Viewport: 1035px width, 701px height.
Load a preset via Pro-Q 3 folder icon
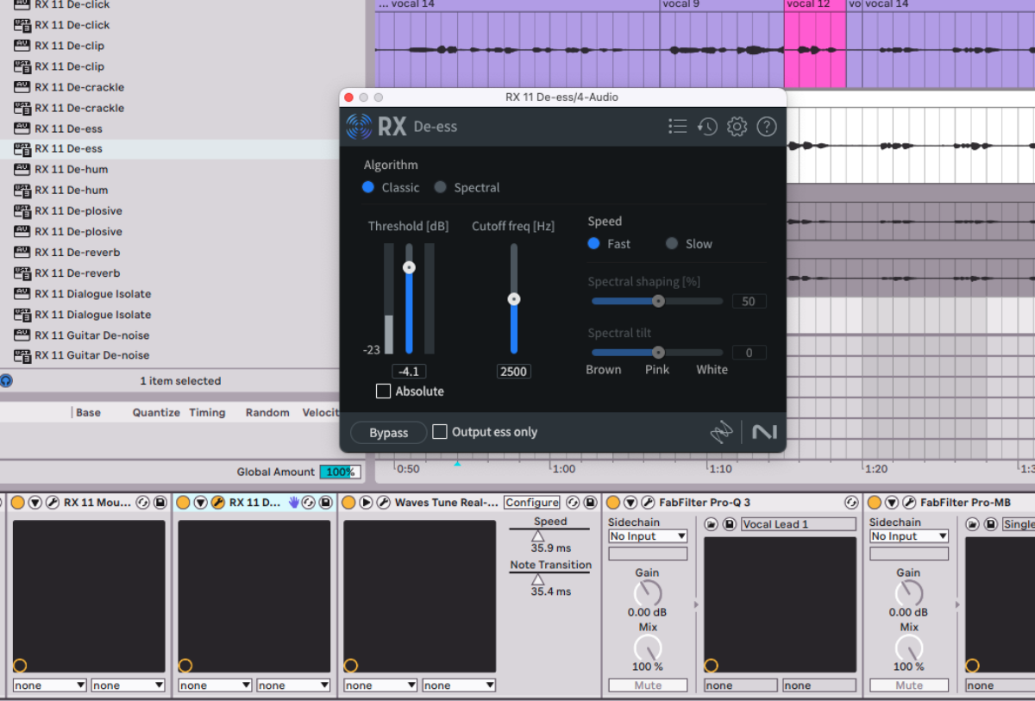712,524
